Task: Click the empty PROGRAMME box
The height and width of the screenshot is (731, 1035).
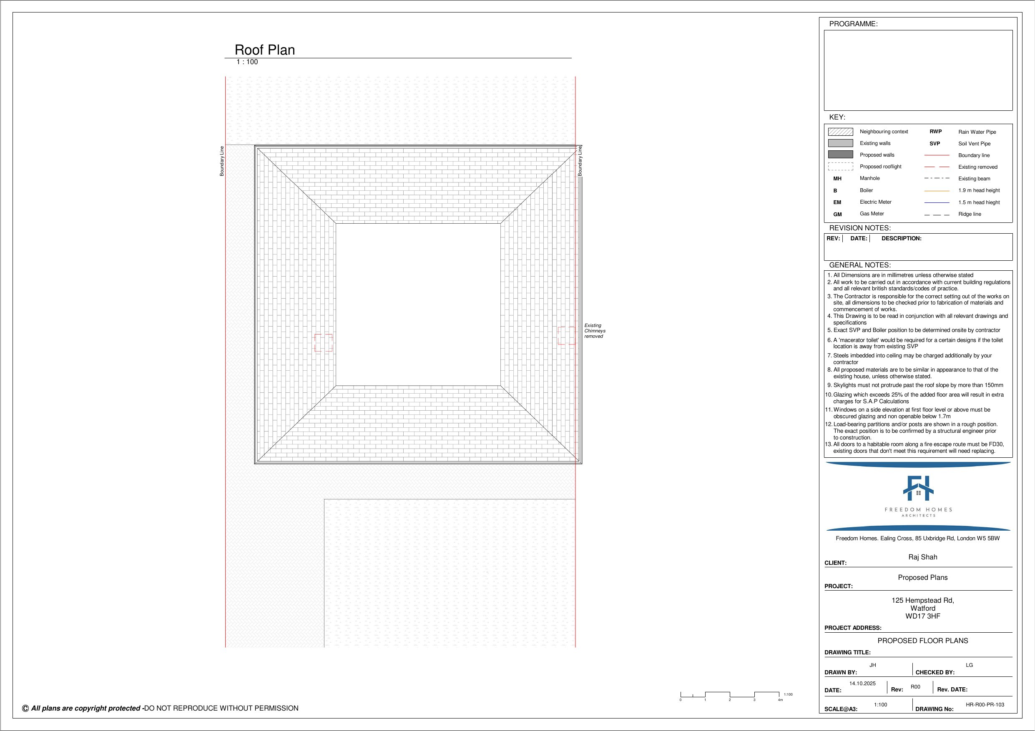Action: (x=918, y=70)
